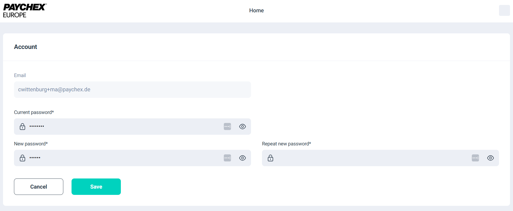Click the lock icon in Current password field

point(22,127)
